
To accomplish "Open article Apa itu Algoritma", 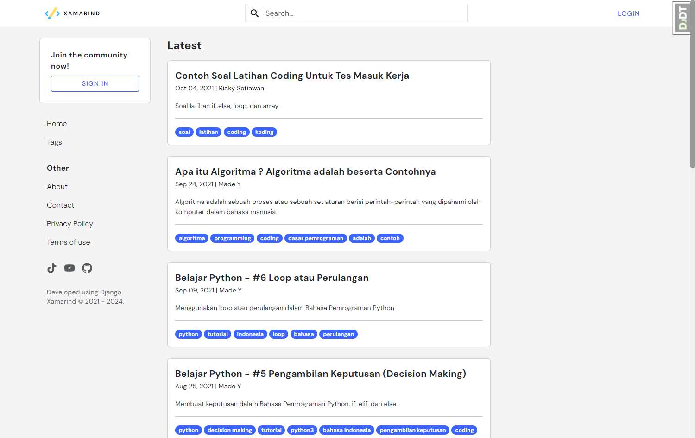I will click(x=305, y=171).
